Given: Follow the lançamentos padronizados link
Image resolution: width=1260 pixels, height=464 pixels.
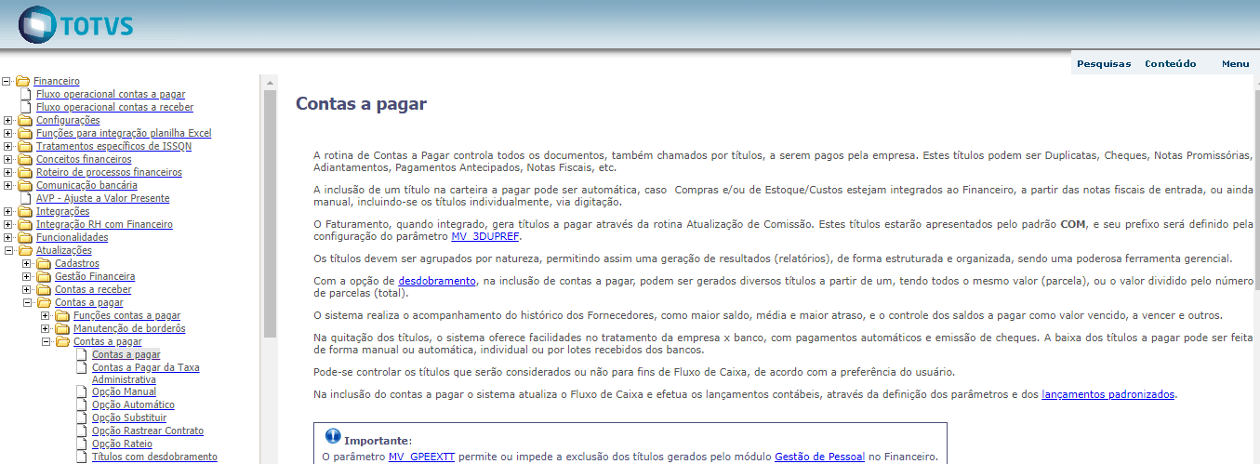Looking at the screenshot, I should 1108,394.
